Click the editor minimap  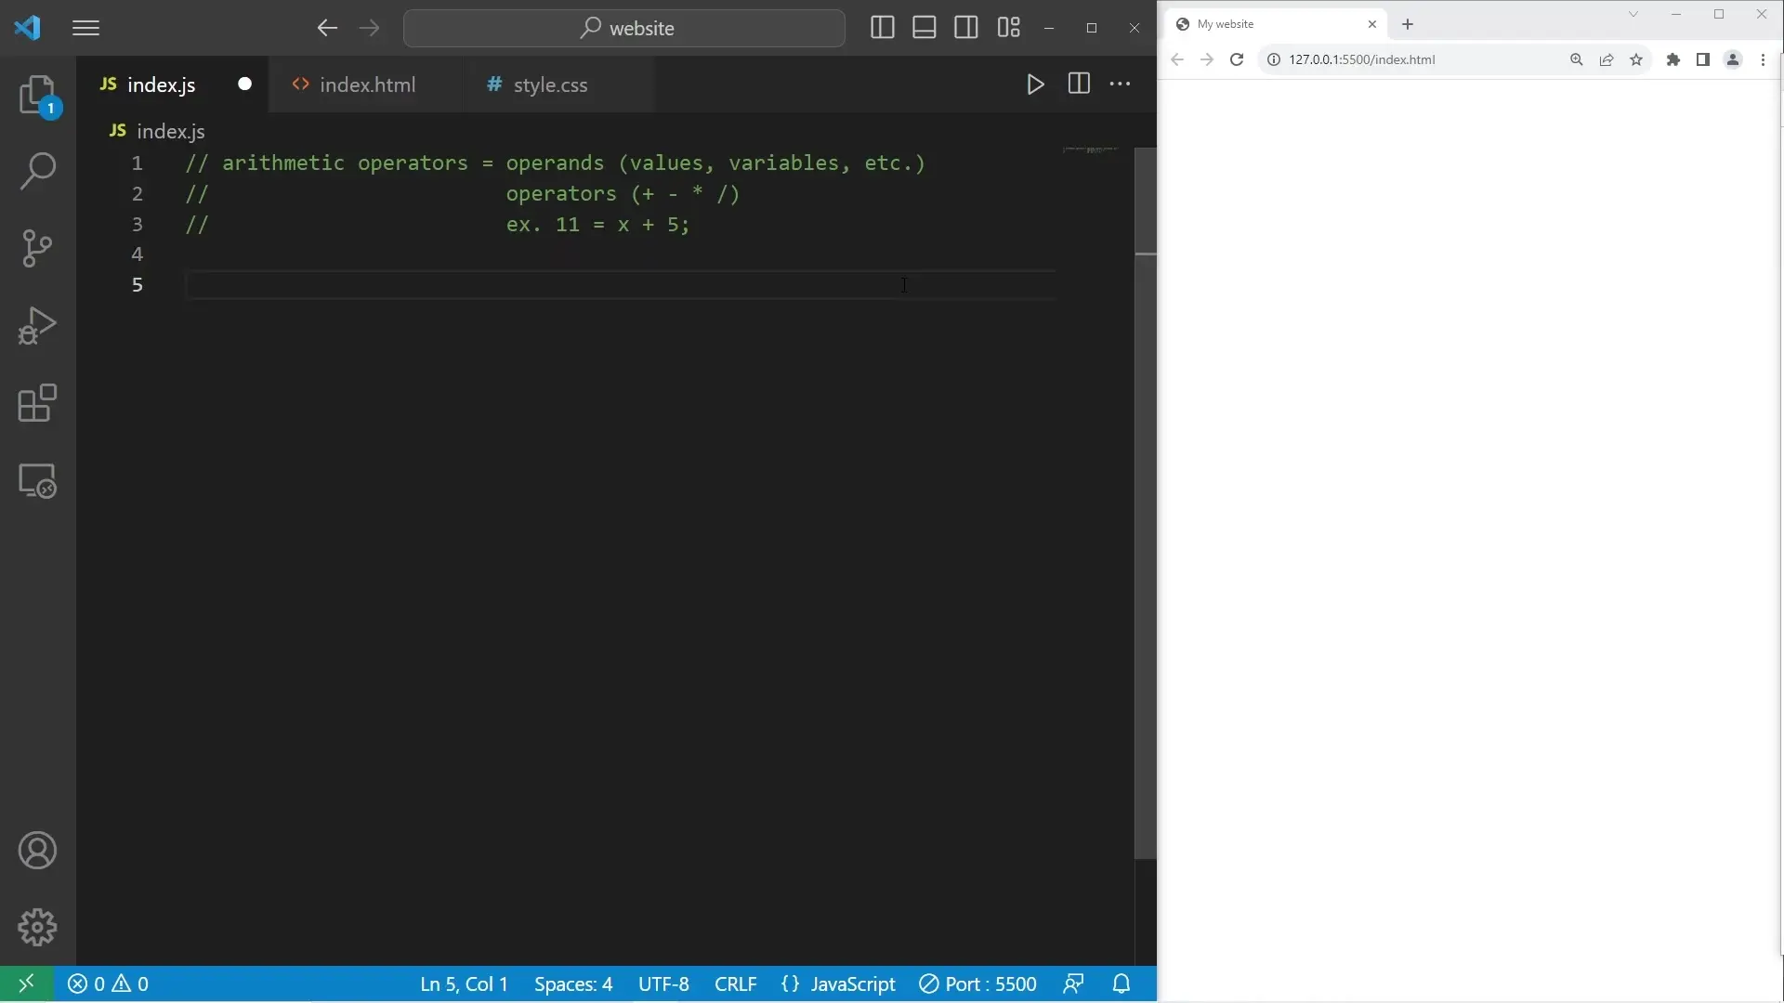[x=1091, y=150]
